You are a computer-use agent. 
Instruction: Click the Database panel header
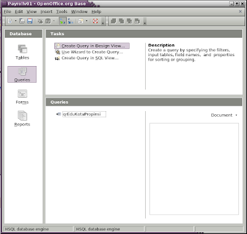click(x=23, y=33)
